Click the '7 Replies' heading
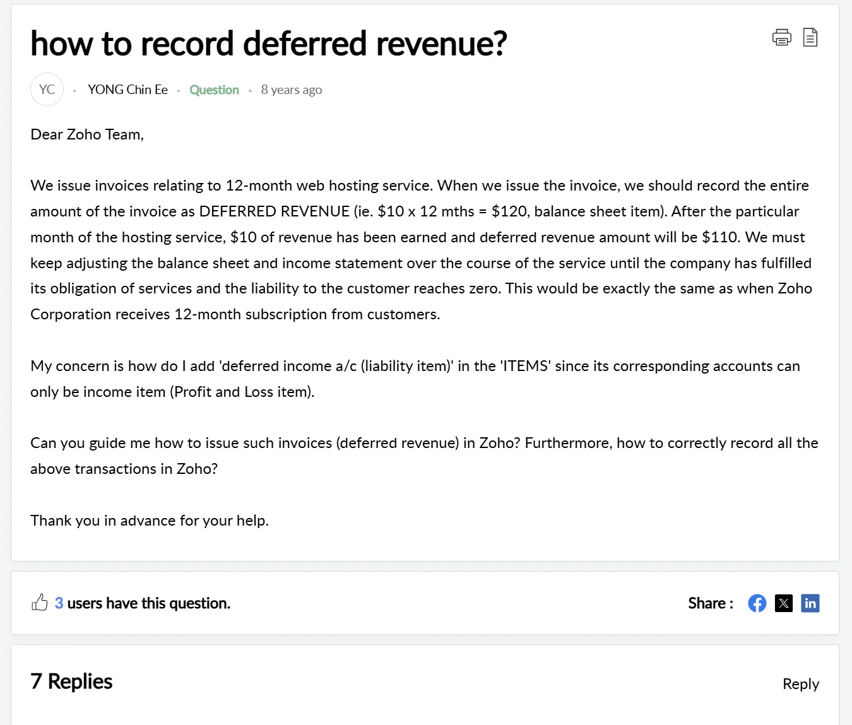Image resolution: width=852 pixels, height=725 pixels. click(x=71, y=681)
